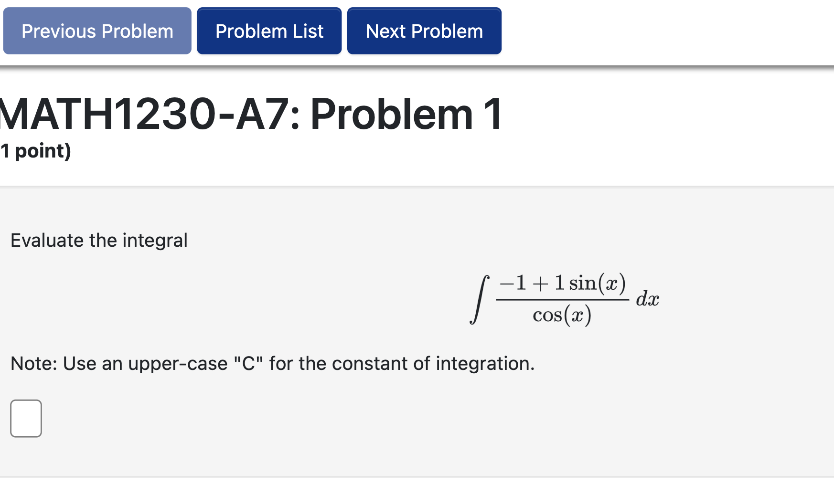
Task: Select the empty answer field below the note
Action: [x=26, y=418]
